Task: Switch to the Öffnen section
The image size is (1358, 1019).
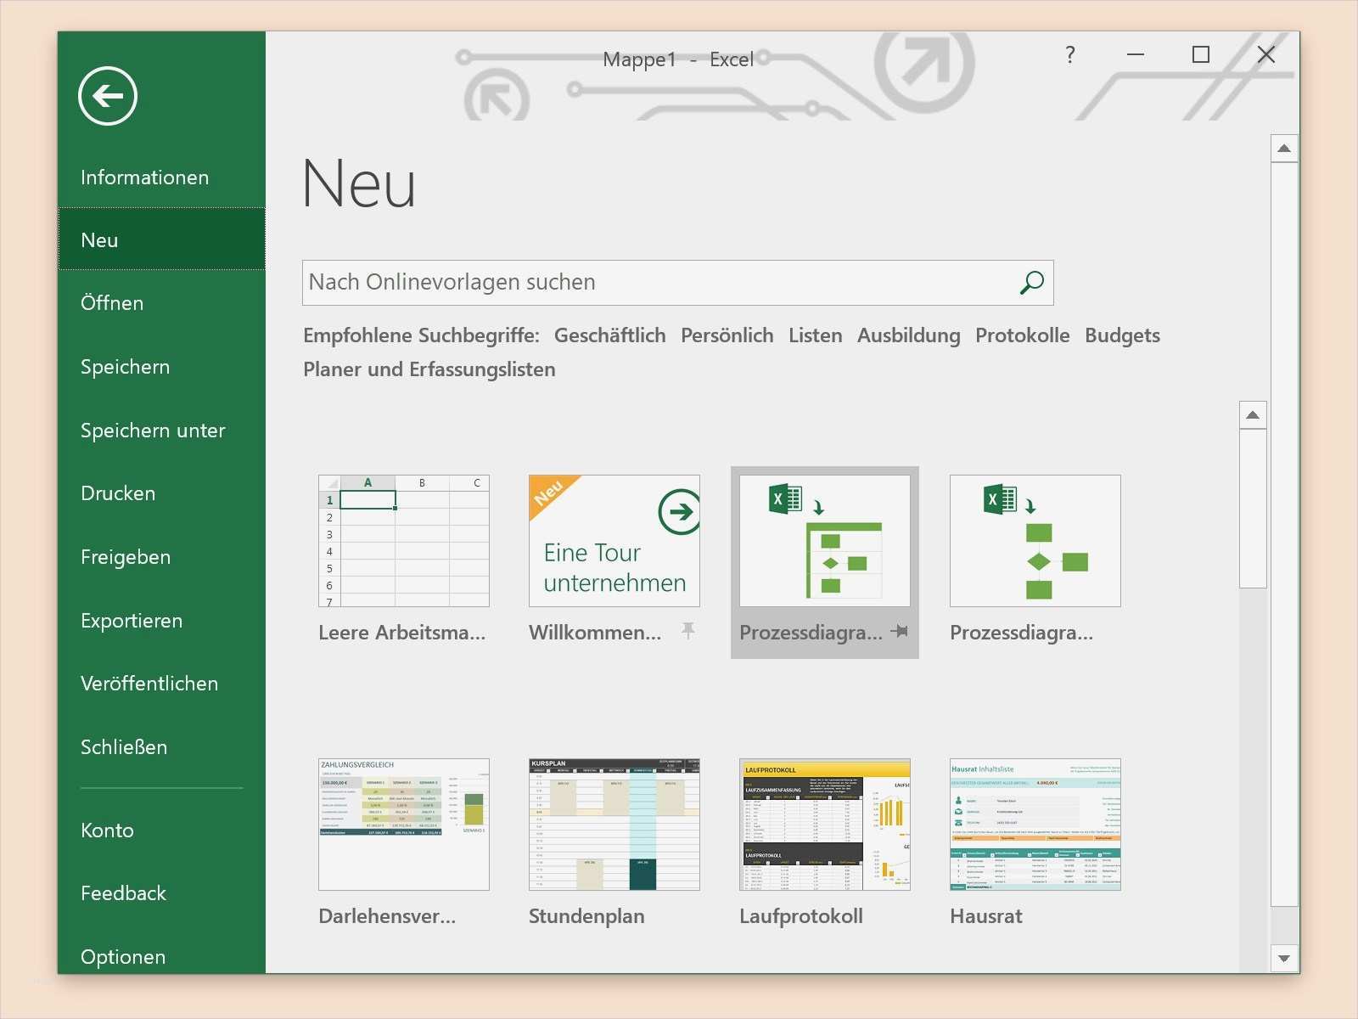Action: click(x=111, y=303)
